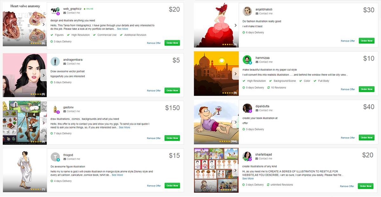Click dipalidutta profile avatar
This screenshot has height=197, width=381.
[x=247, y=108]
